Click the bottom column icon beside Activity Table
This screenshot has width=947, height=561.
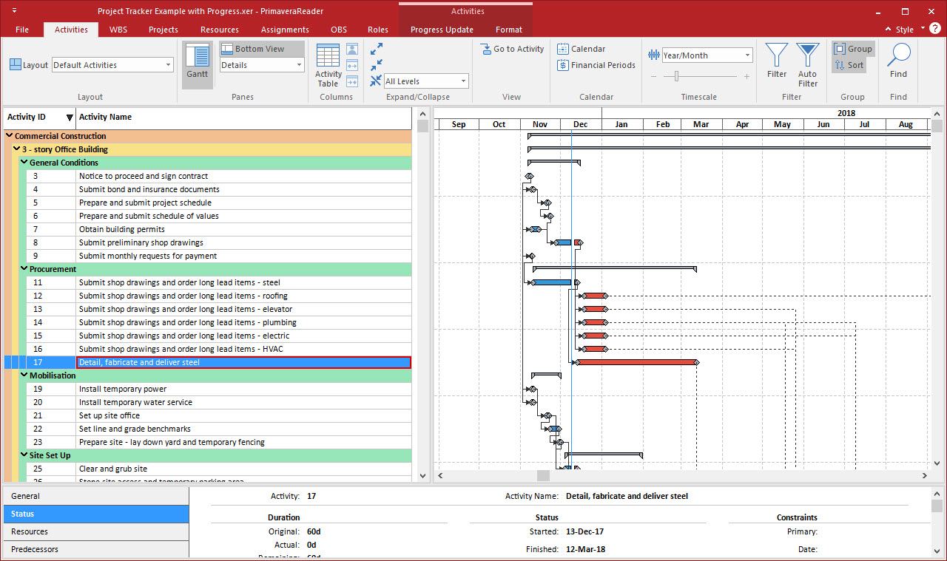352,81
